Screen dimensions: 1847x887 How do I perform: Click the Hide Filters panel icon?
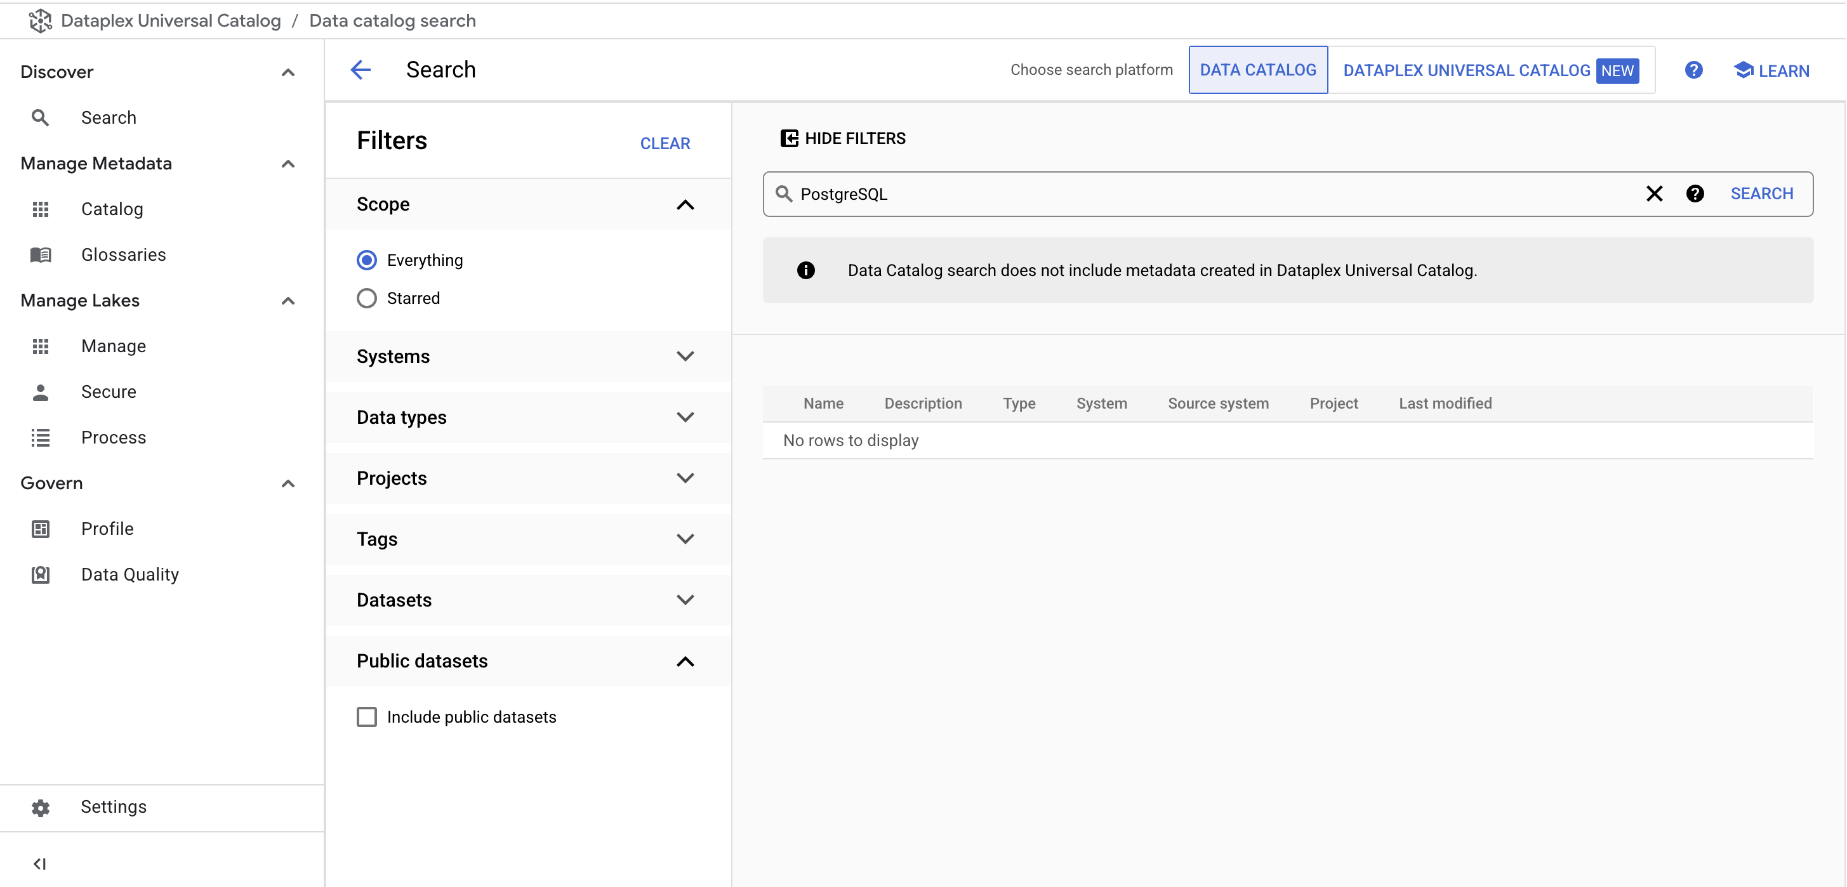790,138
